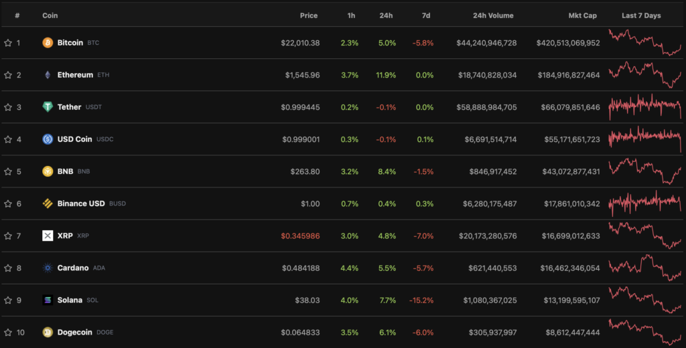
Task: Click the Tether coin icon
Action: click(48, 107)
